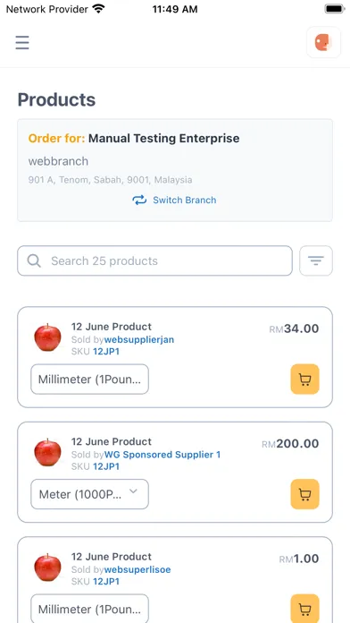This screenshot has height=623, width=350.
Task: Open Millimeter unit selector for websupplierjan product
Action: tap(89, 379)
